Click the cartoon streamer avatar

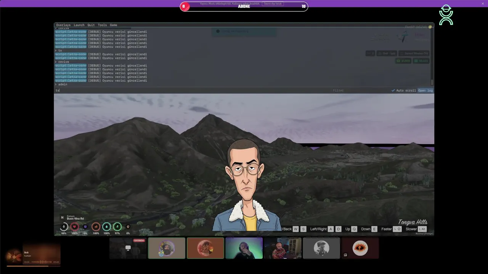(x=247, y=185)
